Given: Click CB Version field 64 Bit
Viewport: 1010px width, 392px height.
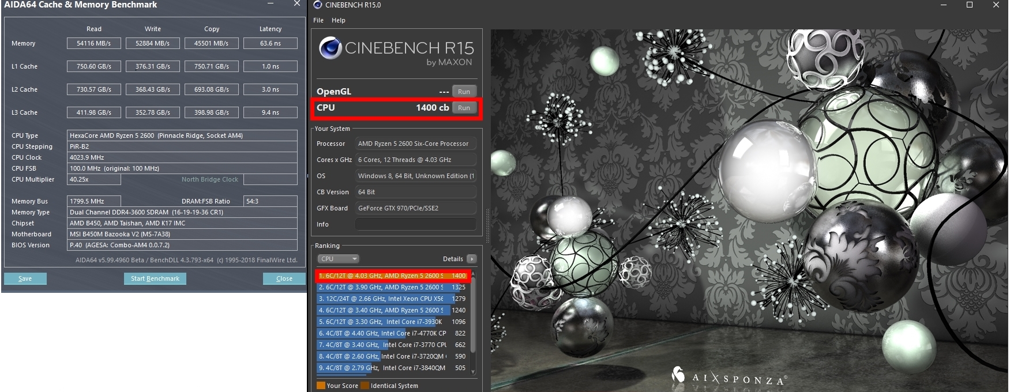Looking at the screenshot, I should click(x=416, y=192).
